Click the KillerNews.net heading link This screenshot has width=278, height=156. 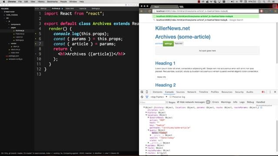click(172, 28)
